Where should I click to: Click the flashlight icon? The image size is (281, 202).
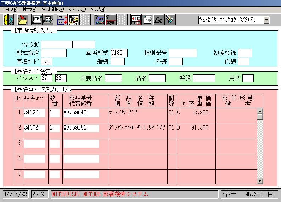coord(170,20)
